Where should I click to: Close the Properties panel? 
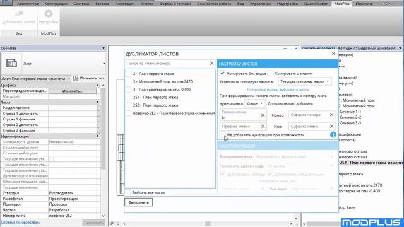(x=104, y=48)
